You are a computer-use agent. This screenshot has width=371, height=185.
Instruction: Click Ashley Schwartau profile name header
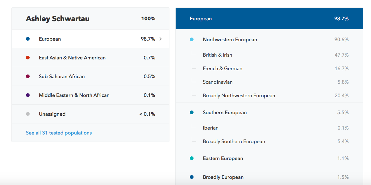point(58,19)
